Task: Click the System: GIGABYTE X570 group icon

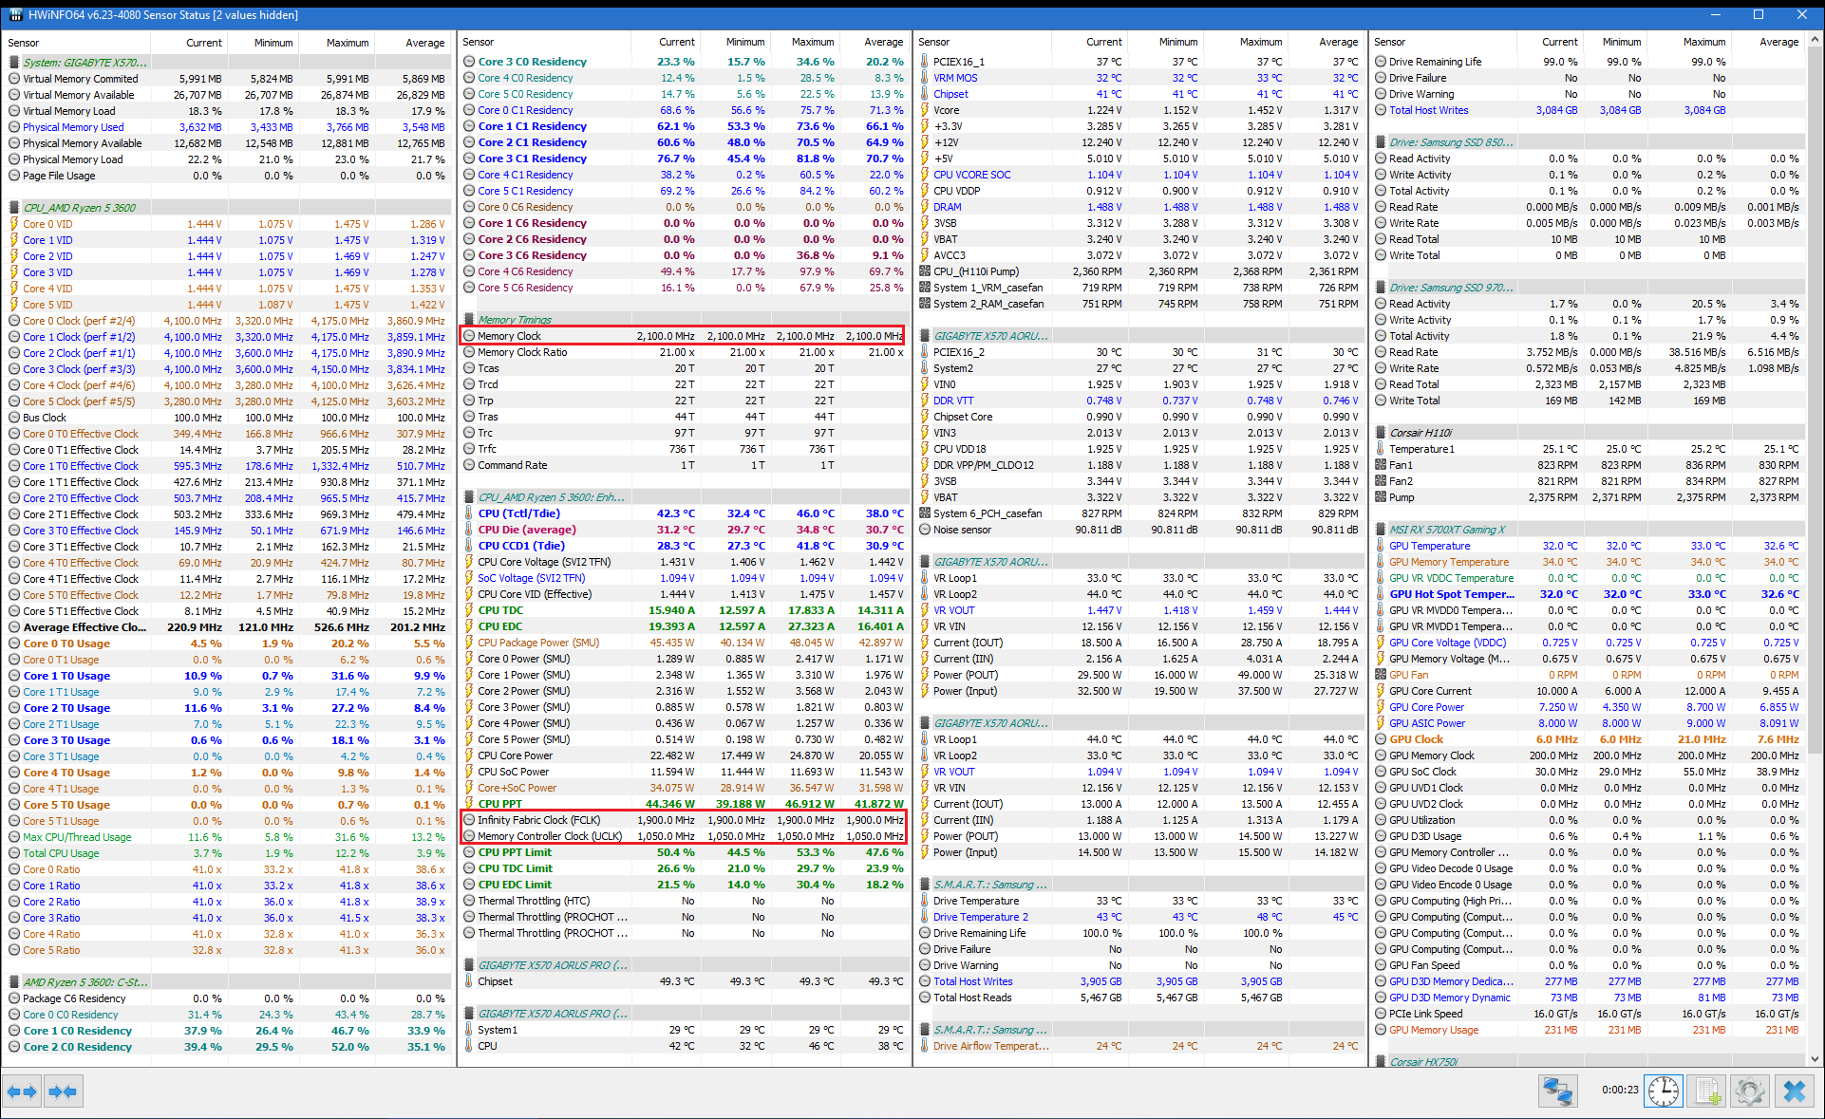Action: click(14, 63)
